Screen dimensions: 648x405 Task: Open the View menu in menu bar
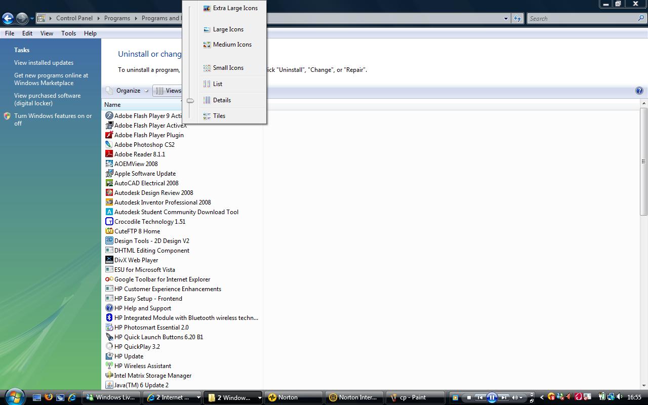click(x=47, y=33)
